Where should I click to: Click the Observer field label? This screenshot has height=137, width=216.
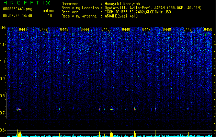70,4
